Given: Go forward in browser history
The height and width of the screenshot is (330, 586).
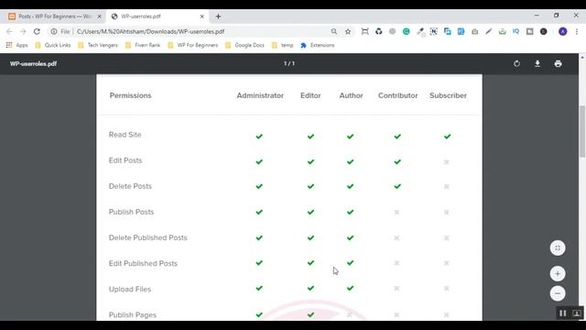Looking at the screenshot, I should click(23, 31).
